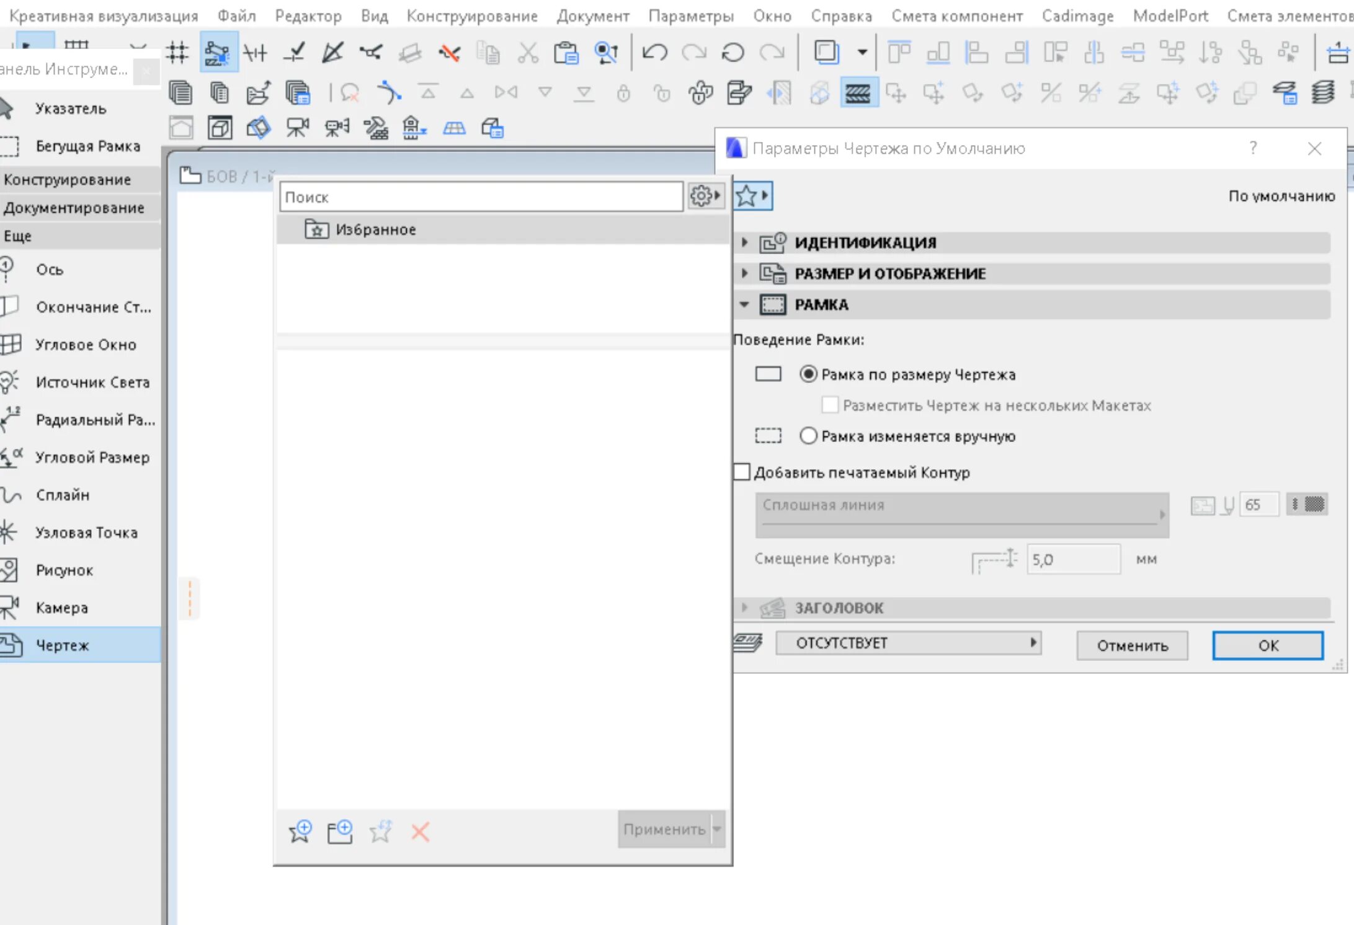The image size is (1354, 925).
Task: Expand the ИДЕНТИФИКАЦИЯ section
Action: pos(744,242)
